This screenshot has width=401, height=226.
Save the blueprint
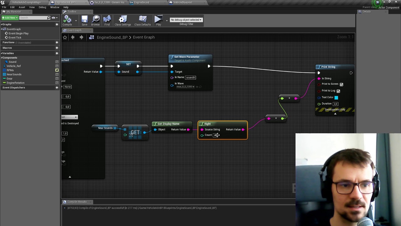[85, 21]
